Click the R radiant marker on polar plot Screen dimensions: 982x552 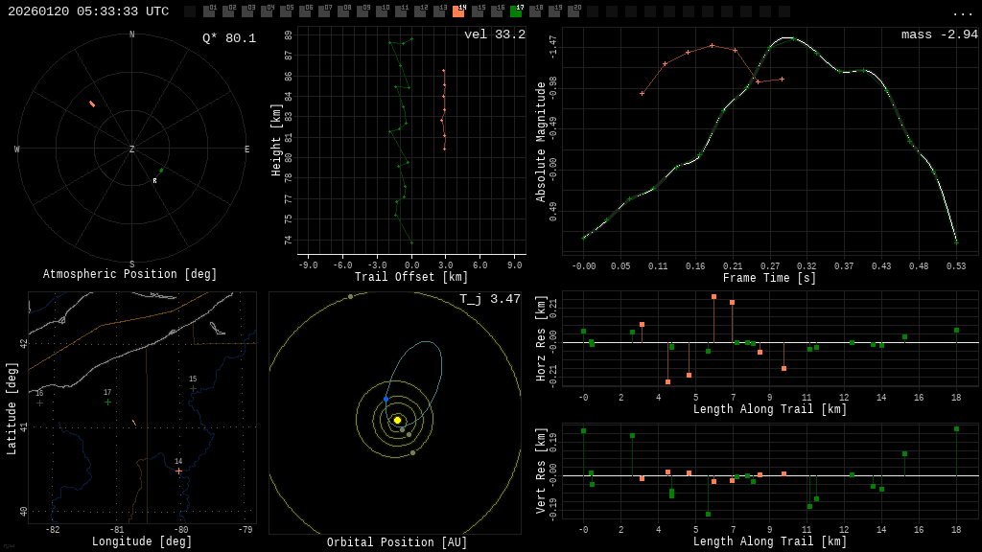[154, 181]
